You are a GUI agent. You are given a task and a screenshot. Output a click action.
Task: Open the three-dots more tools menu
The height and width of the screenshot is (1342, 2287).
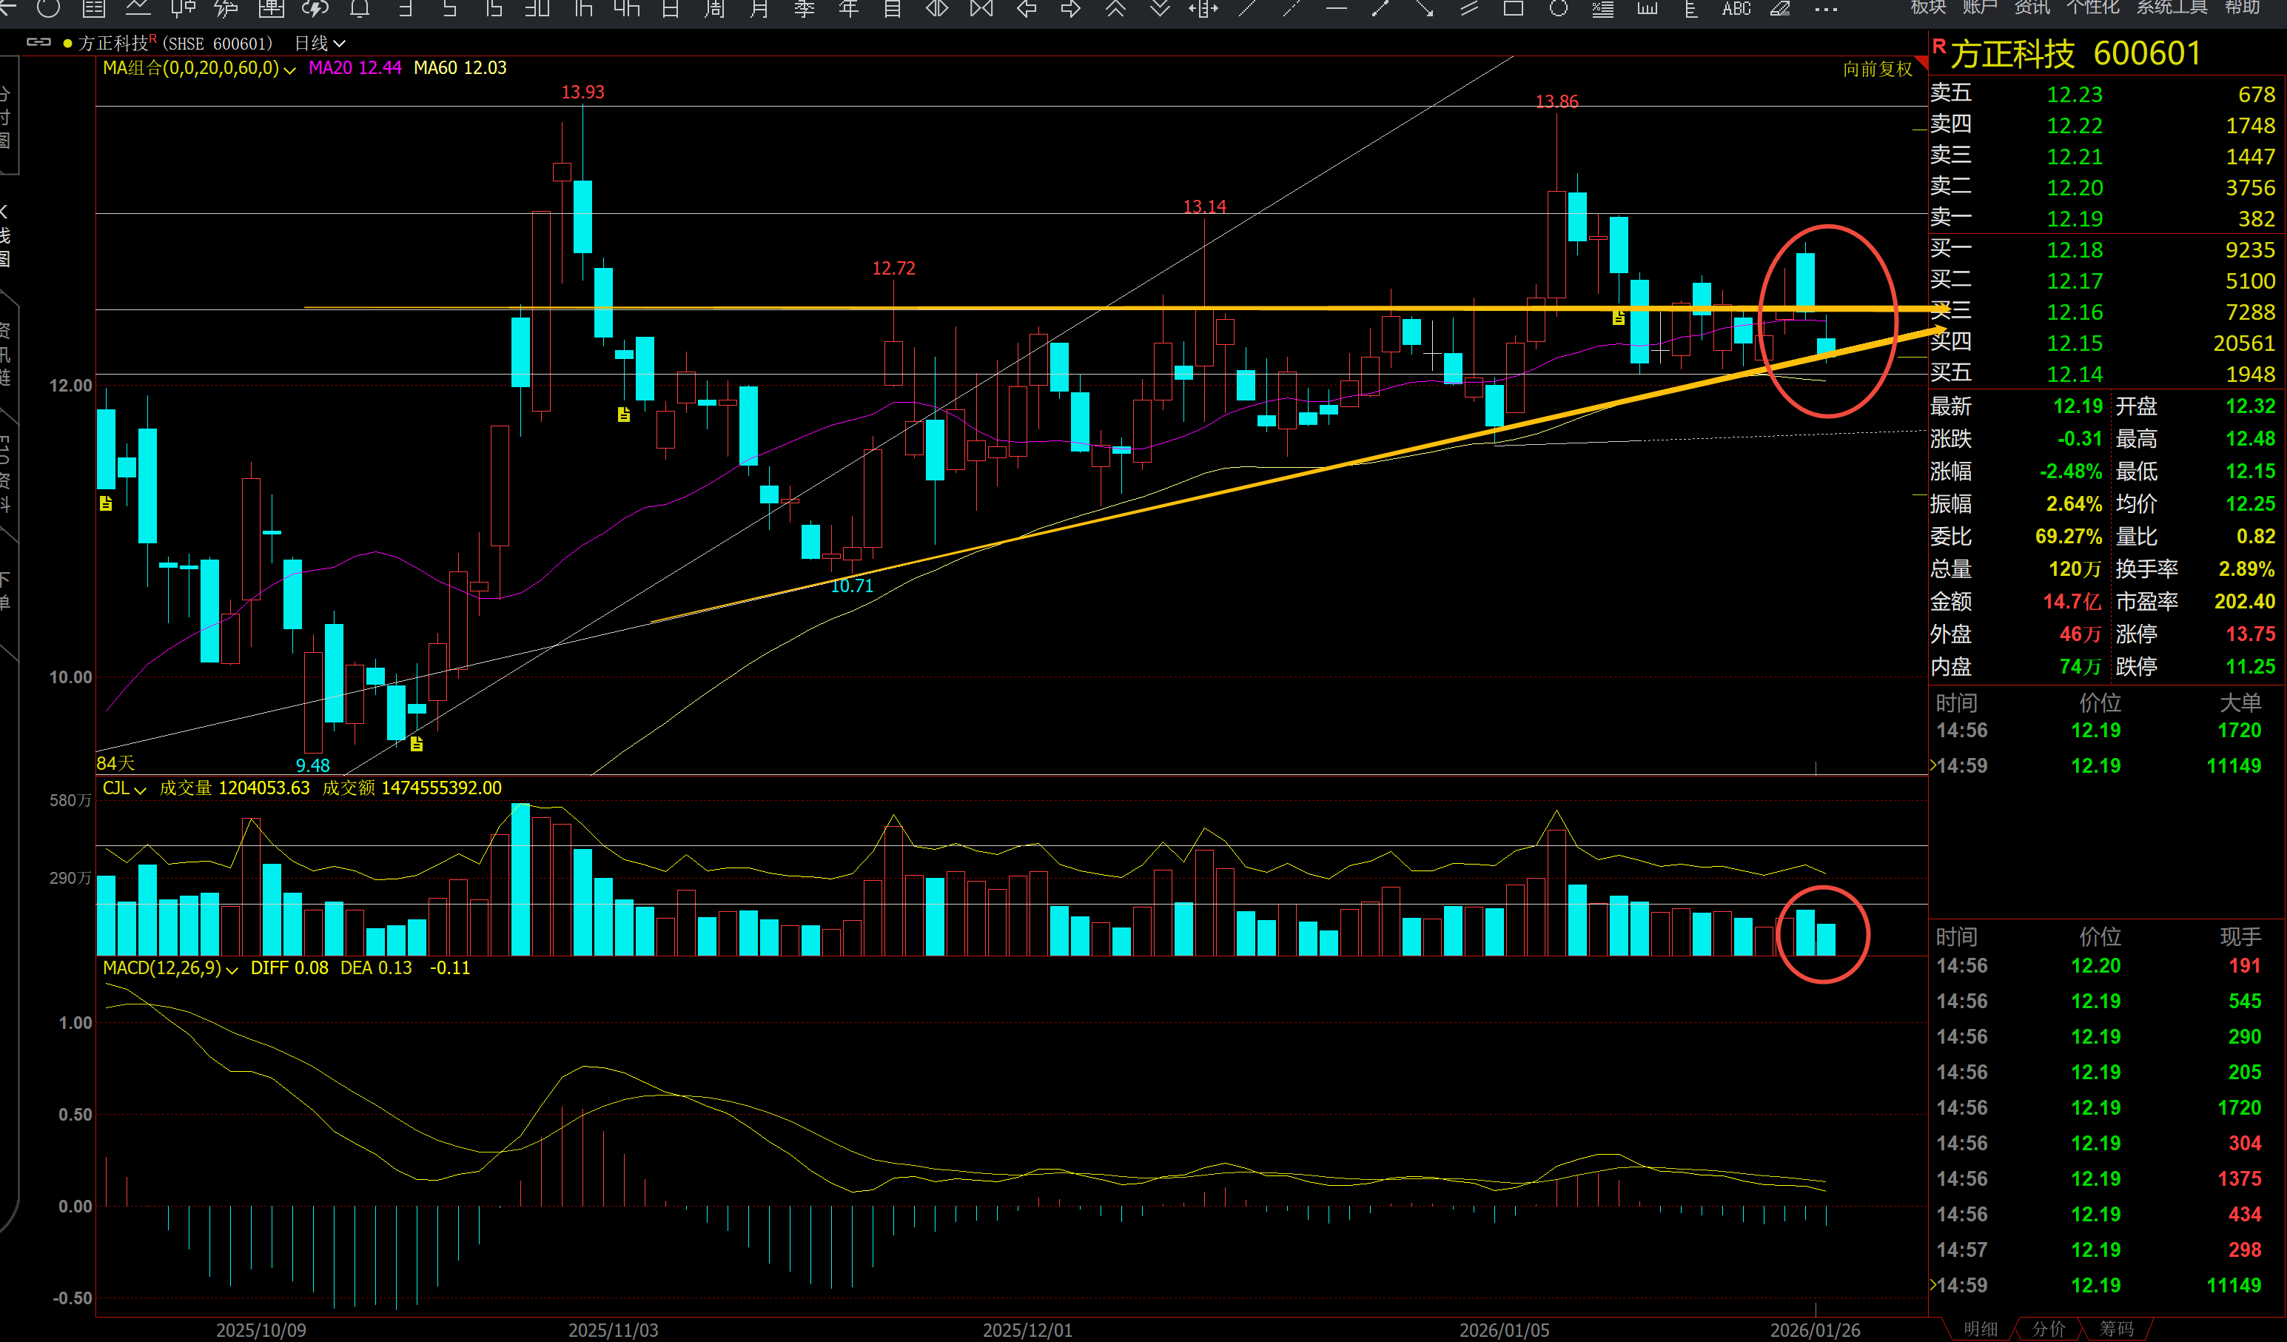1826,9
